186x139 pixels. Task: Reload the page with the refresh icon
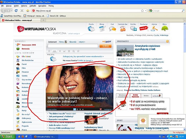[16, 11]
